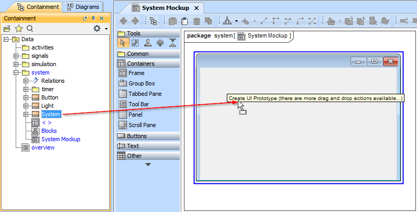Select the arrow Selection tool
This screenshot has width=417, height=212.
point(123,43)
